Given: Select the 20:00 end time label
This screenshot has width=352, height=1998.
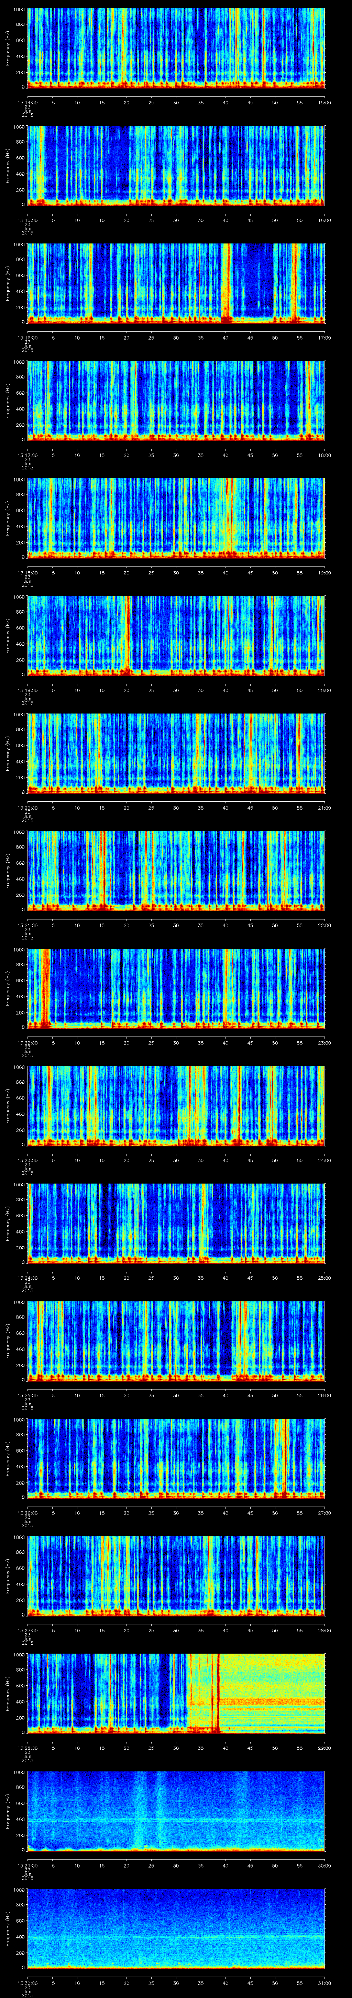Looking at the screenshot, I should coord(324,690).
